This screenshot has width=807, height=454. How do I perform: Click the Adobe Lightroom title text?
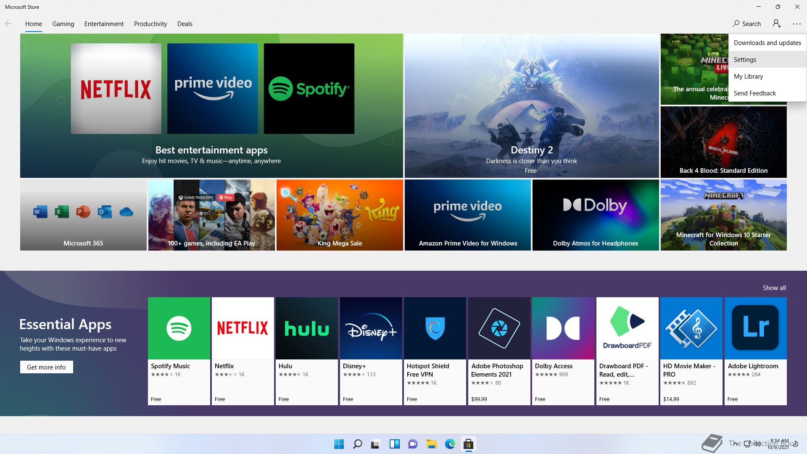753,366
